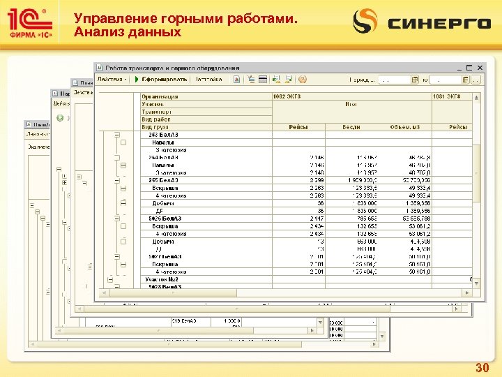Open the Действия menu in report toolbar
Screen dimensions: 502x377
pyautogui.click(x=112, y=79)
